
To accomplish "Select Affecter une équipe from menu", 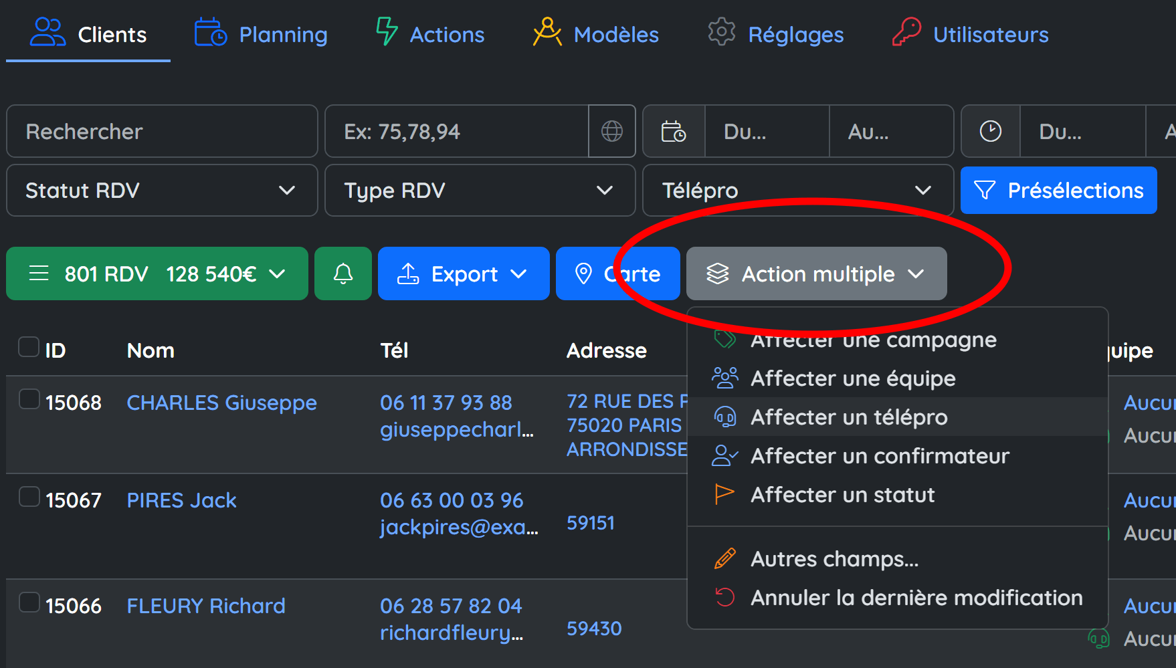I will (x=853, y=378).
